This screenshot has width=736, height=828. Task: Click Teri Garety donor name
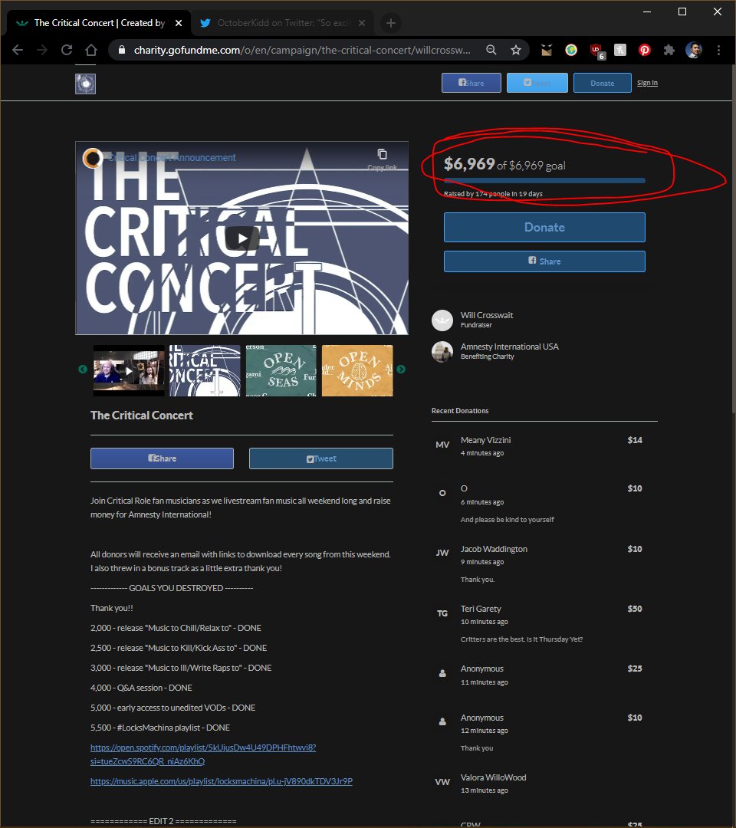click(481, 608)
